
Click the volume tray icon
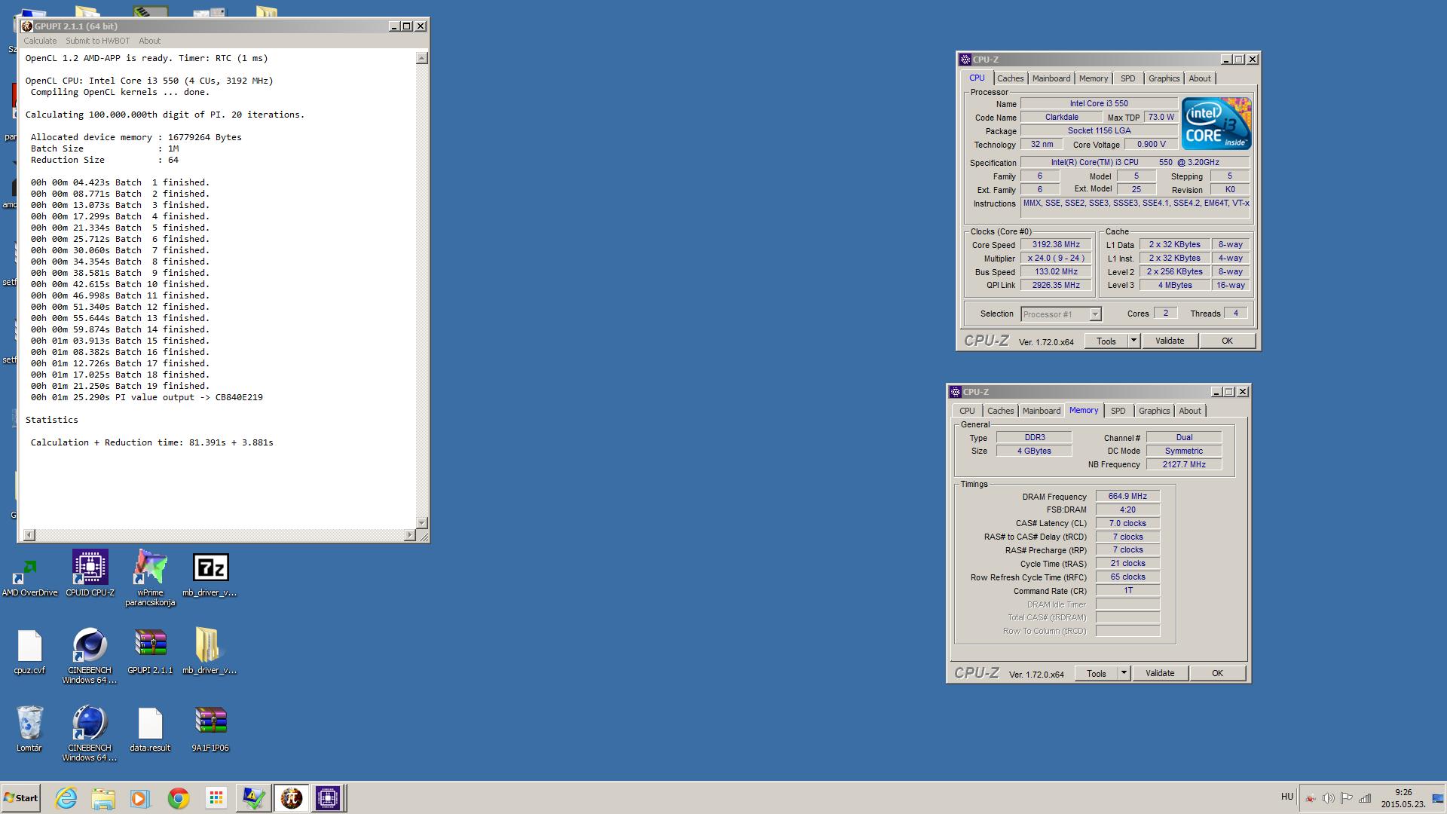coord(1328,798)
